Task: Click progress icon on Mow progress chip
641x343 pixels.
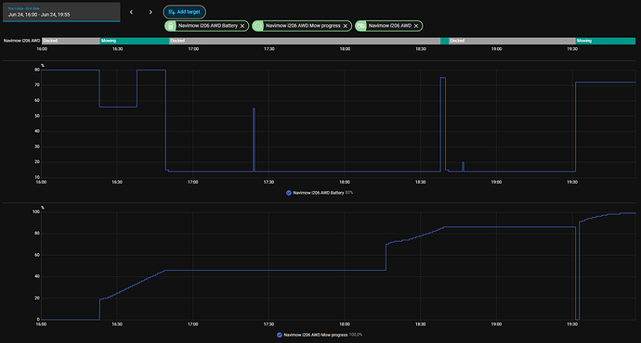Action: [x=258, y=26]
